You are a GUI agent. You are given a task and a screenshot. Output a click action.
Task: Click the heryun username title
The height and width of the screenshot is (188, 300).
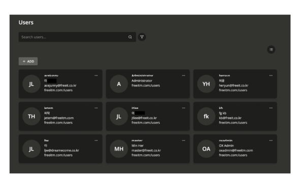224,75
